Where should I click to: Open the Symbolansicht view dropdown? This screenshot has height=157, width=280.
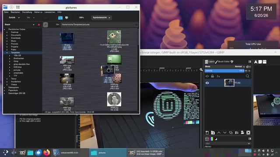(101, 17)
